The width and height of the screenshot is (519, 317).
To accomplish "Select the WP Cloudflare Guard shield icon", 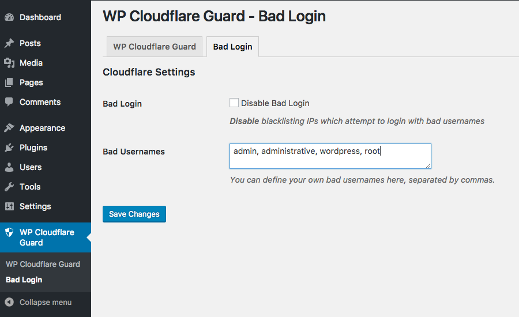I will (x=9, y=232).
